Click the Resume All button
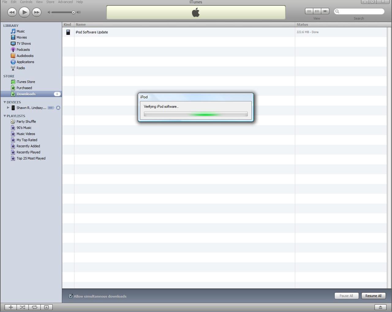The height and width of the screenshot is (312, 392). tap(373, 296)
